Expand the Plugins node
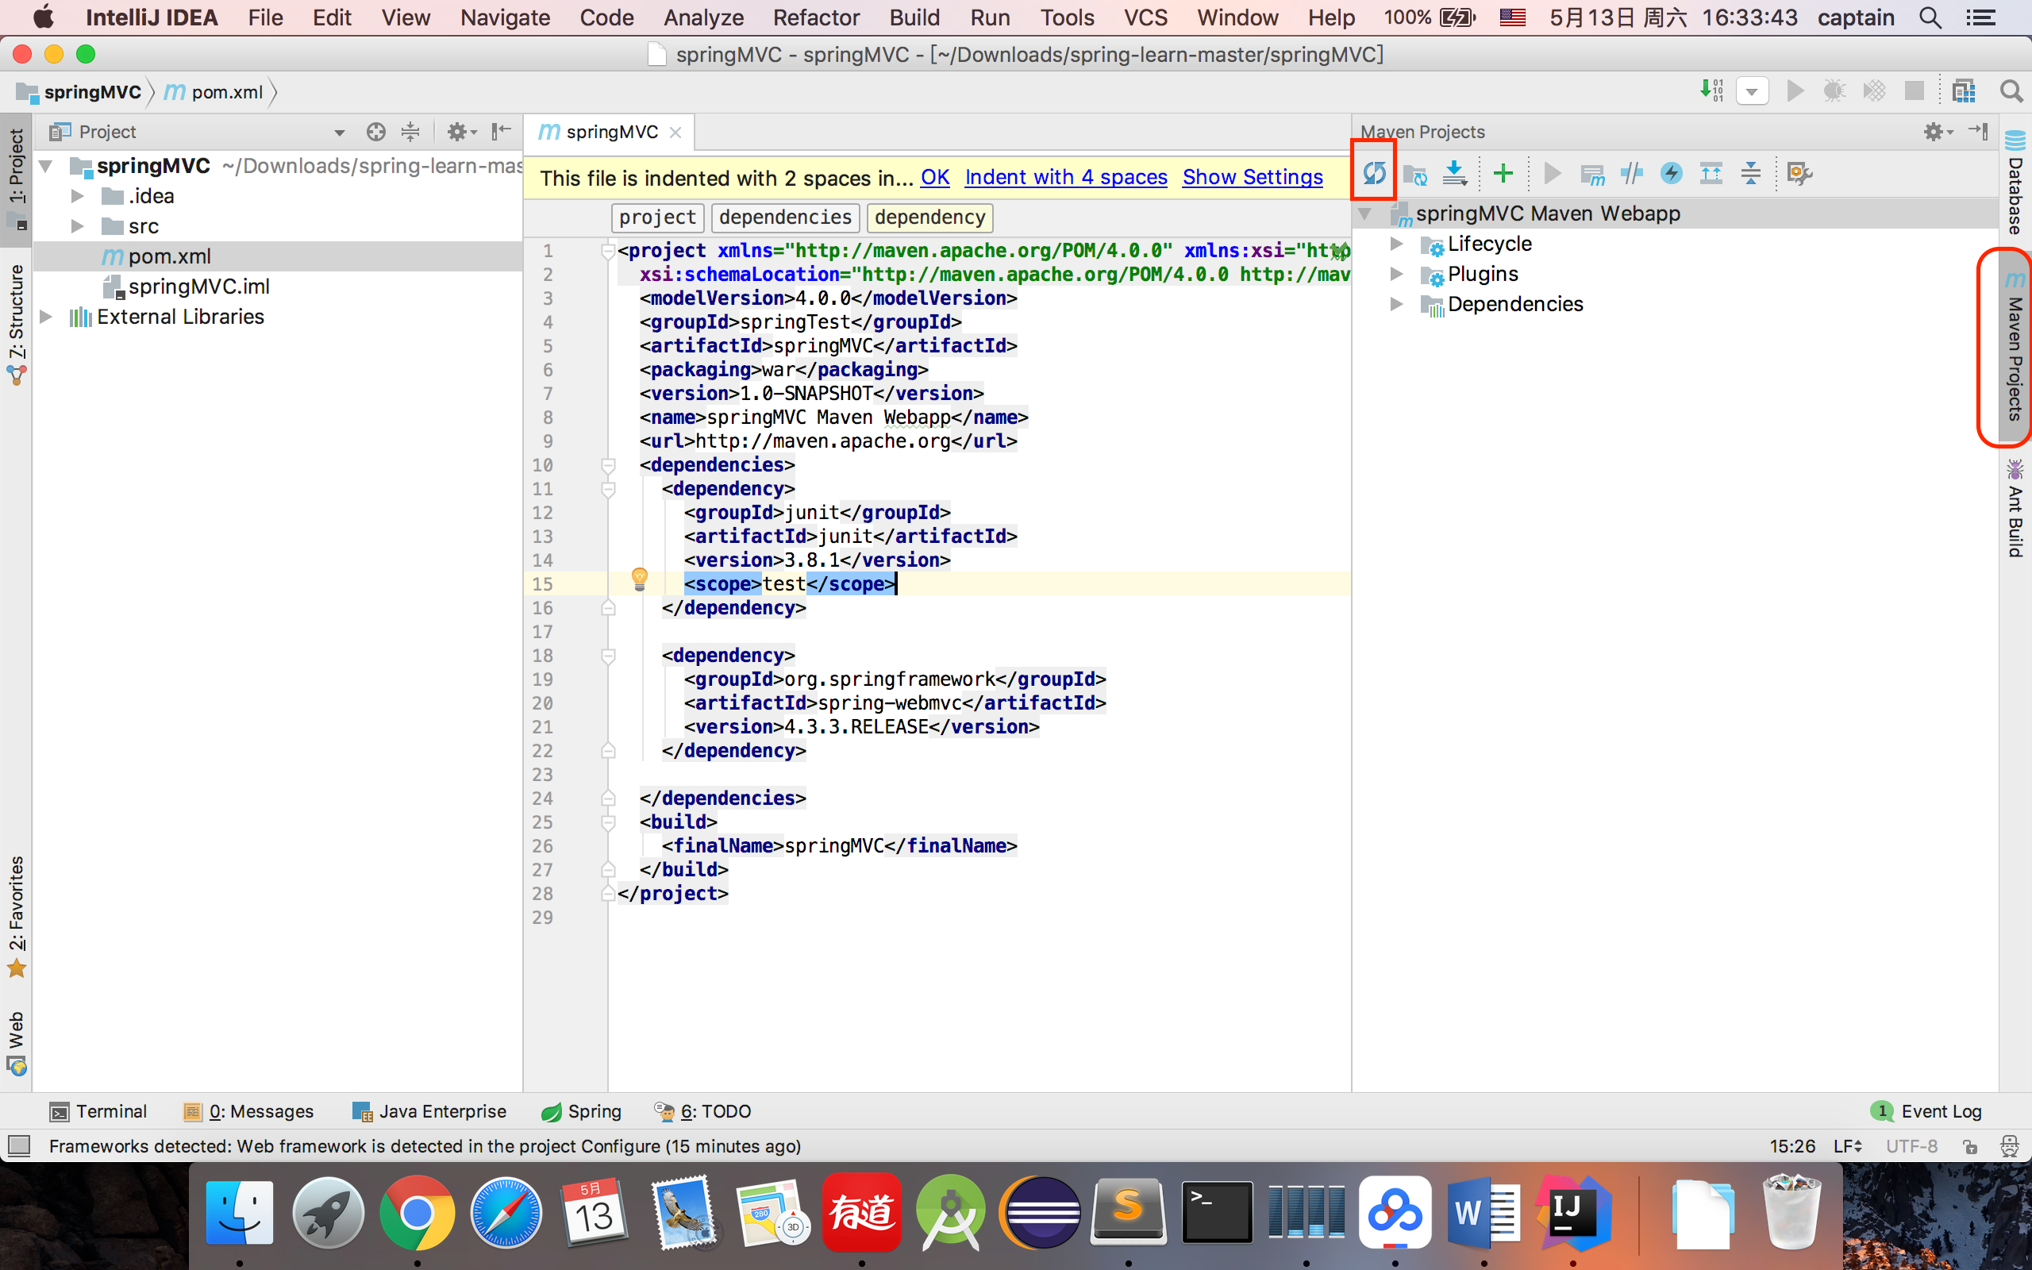 click(x=1396, y=273)
